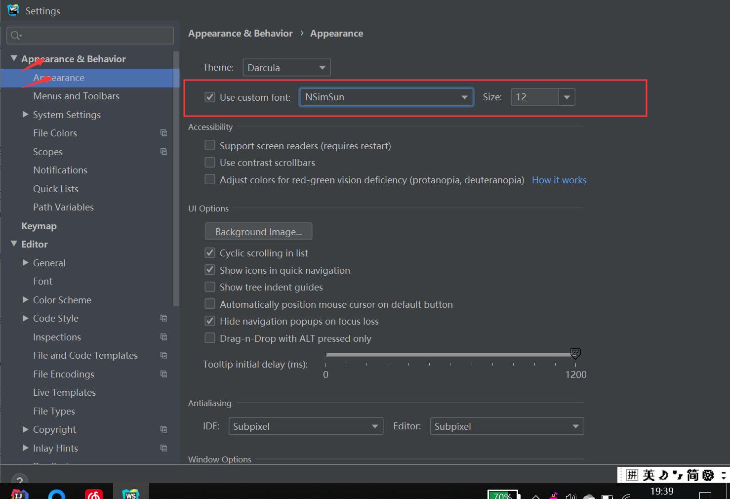Enable Use contrast scrollbars
Screen dimensions: 730x499
pos(210,163)
